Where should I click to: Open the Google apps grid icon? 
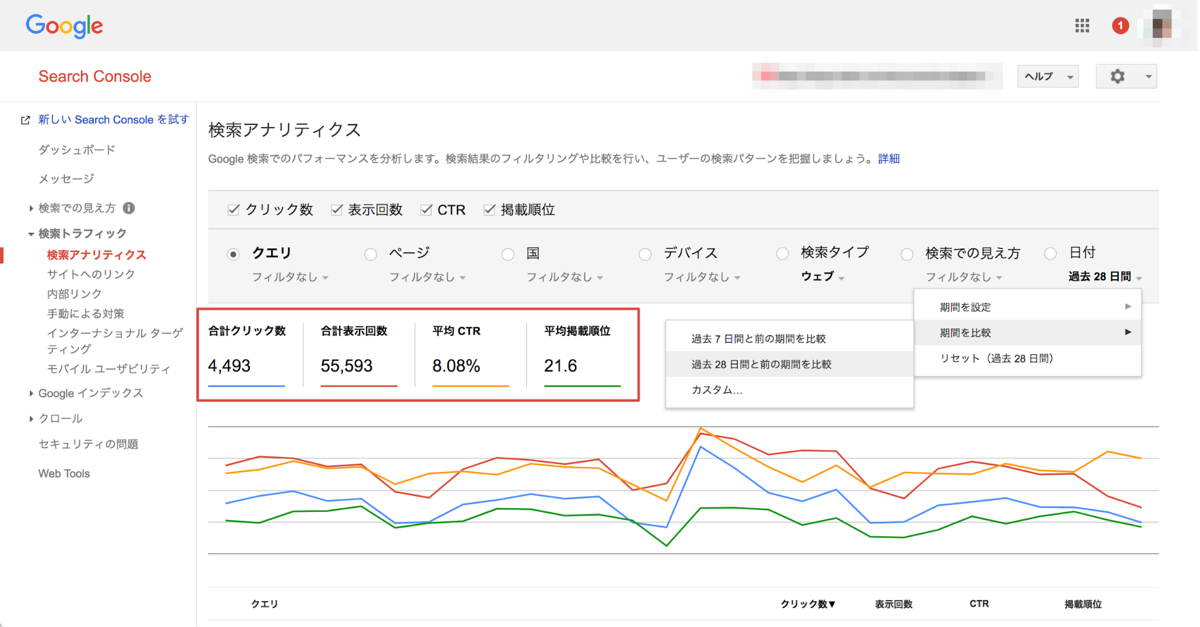(x=1082, y=26)
